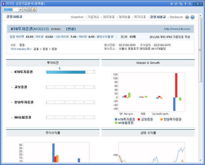Open the 재무제표 tab

(x=109, y=17)
